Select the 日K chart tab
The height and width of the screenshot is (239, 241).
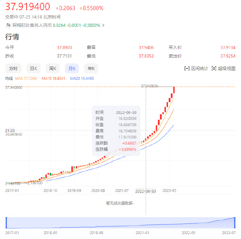(x=34, y=68)
